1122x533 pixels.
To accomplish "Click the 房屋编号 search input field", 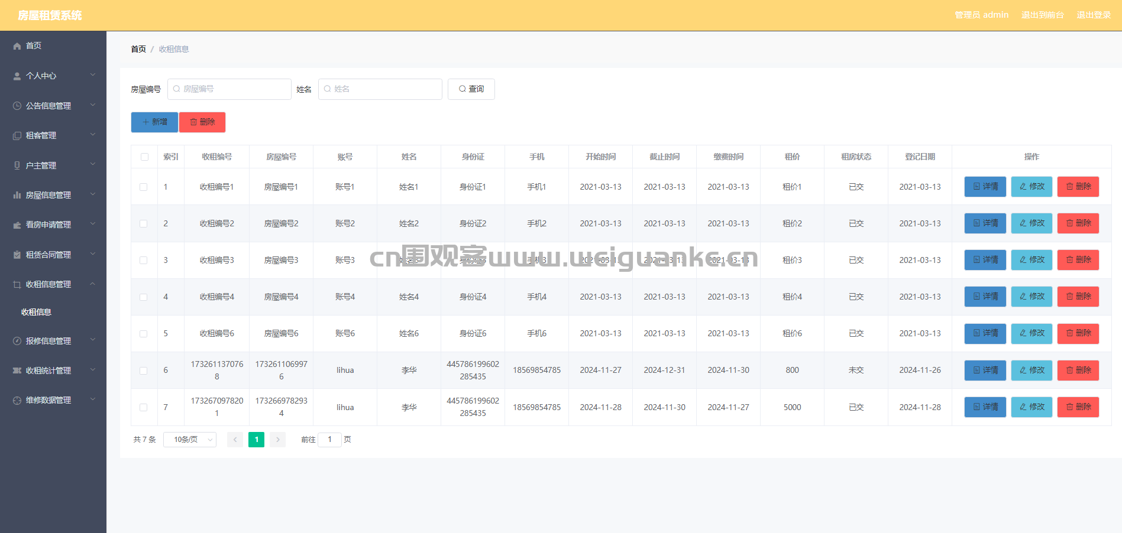I will pyautogui.click(x=229, y=89).
